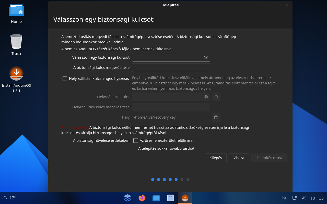Viewport: 327px width, 204px height.
Task: Switch keyboard layout via hu indicator
Action: [x=285, y=198]
